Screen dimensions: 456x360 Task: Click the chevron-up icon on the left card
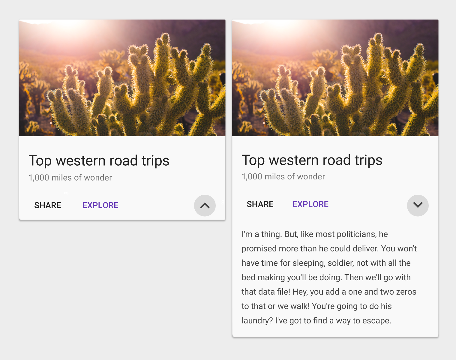[205, 205]
